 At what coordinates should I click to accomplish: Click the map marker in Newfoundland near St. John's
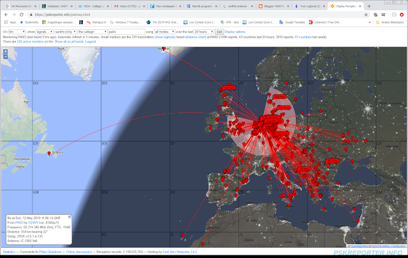49,154
